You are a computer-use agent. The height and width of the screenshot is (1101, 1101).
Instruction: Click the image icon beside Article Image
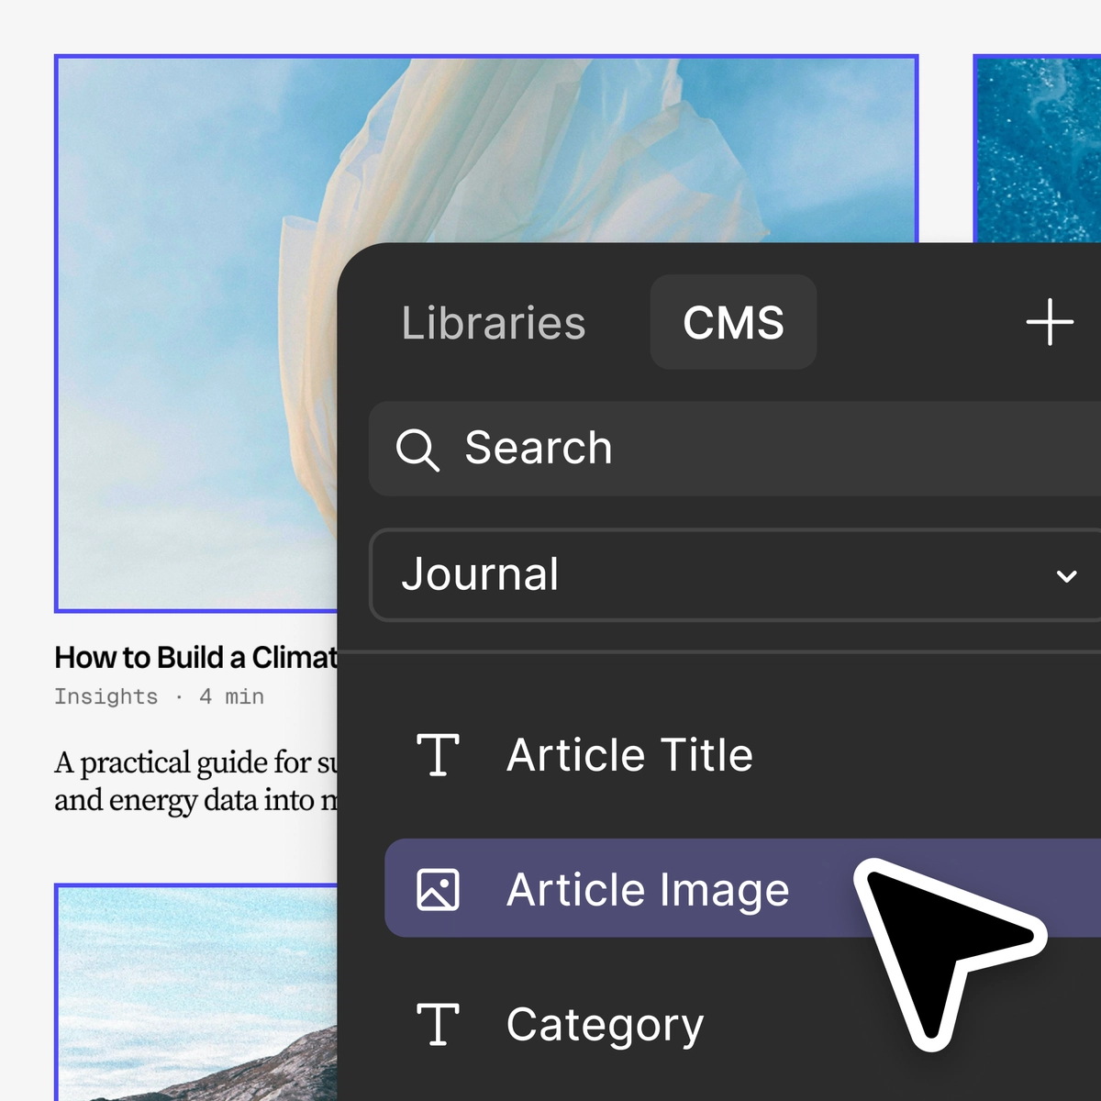click(438, 889)
